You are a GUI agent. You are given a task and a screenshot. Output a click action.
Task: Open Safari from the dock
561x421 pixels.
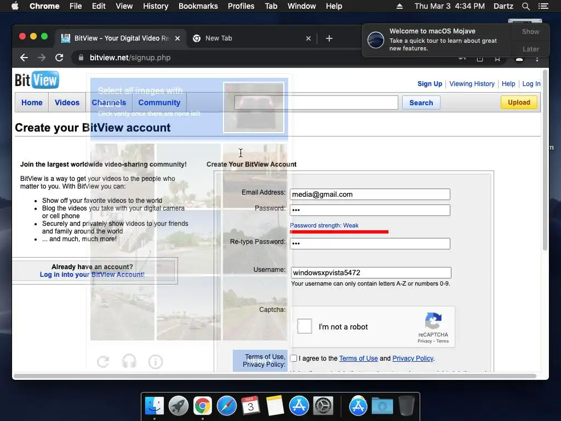227,406
